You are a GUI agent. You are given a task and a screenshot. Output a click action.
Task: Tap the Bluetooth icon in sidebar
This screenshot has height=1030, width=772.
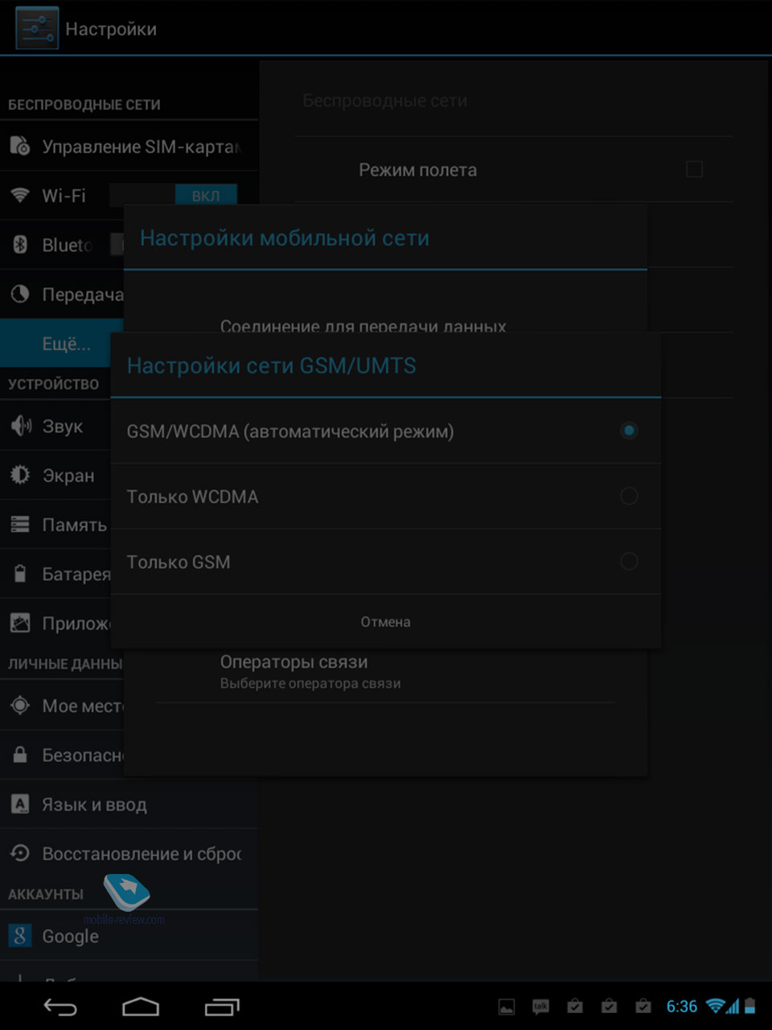click(20, 245)
